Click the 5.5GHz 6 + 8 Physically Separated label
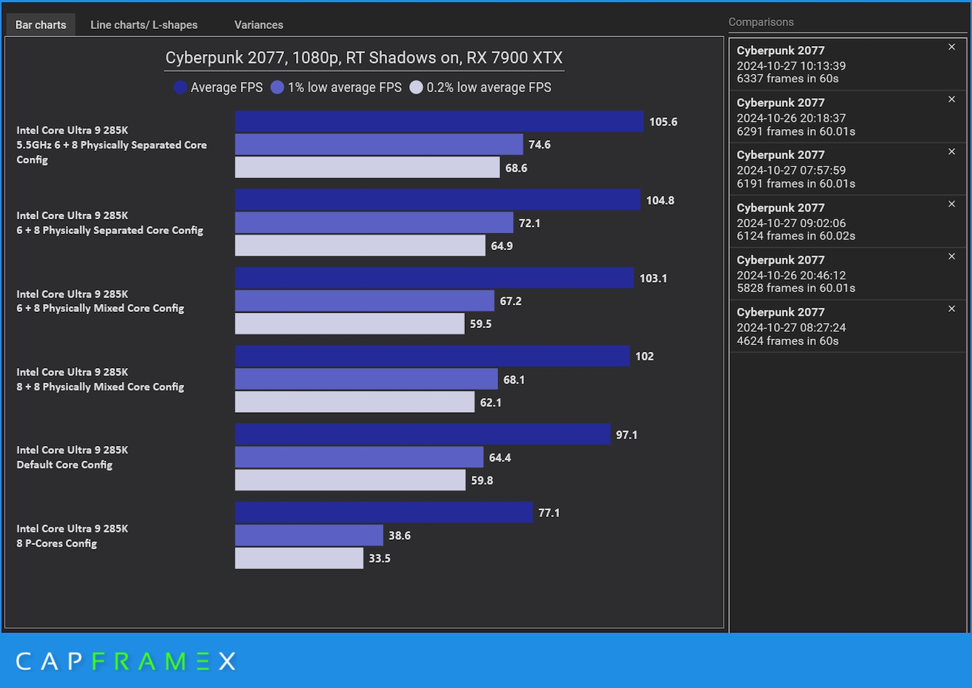972x688 pixels. tap(111, 145)
